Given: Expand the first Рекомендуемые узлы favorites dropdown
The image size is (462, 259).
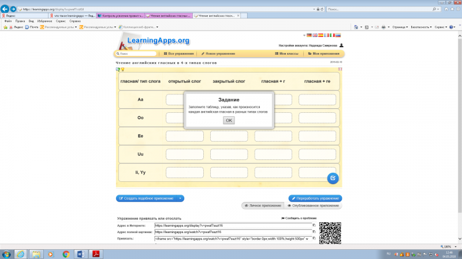Looking at the screenshot, I should [x=76, y=27].
